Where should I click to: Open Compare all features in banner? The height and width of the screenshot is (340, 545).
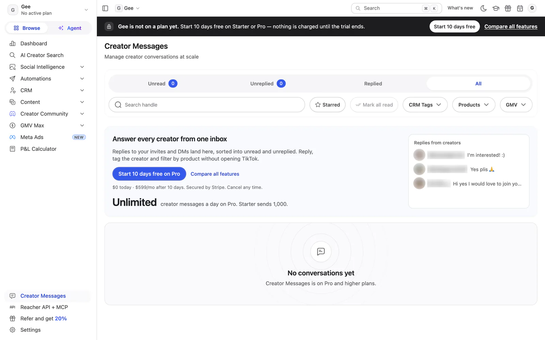pyautogui.click(x=511, y=27)
